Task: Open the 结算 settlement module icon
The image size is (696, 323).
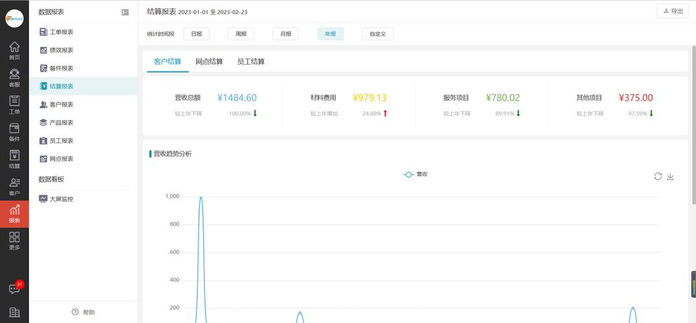Action: [x=14, y=159]
